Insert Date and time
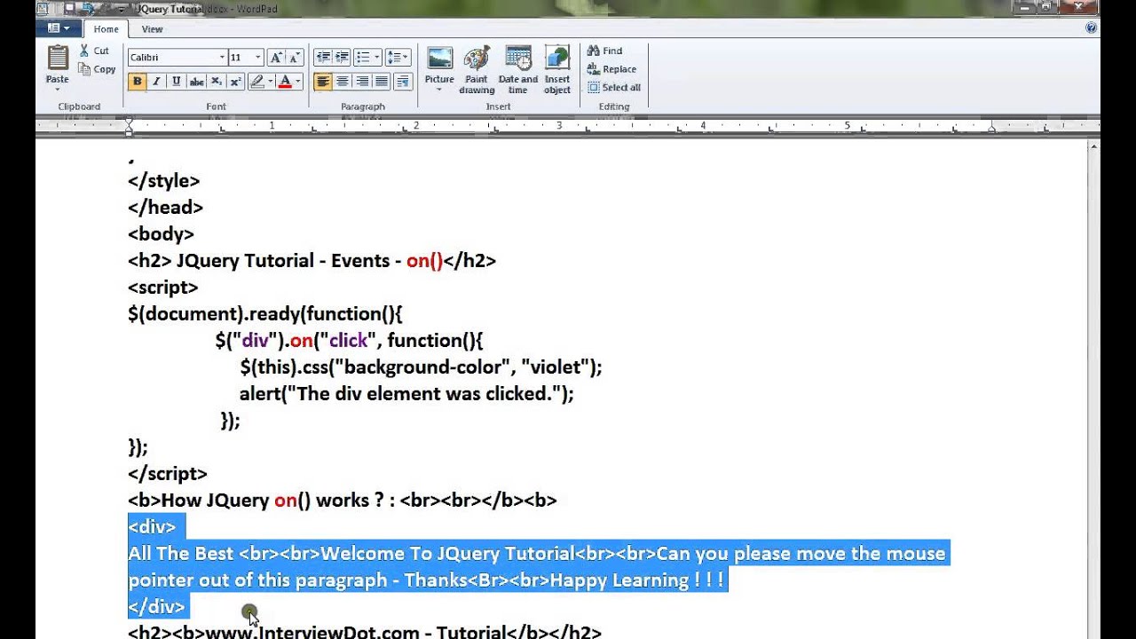 pos(518,70)
